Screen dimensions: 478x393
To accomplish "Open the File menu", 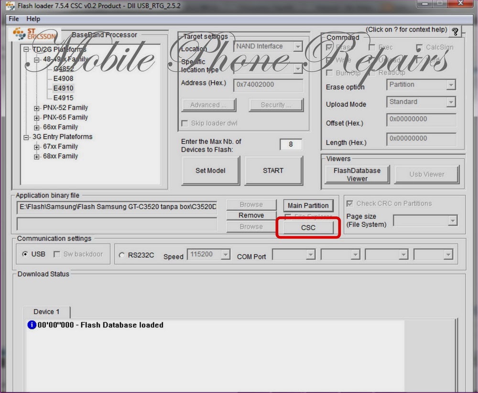I will click(14, 19).
